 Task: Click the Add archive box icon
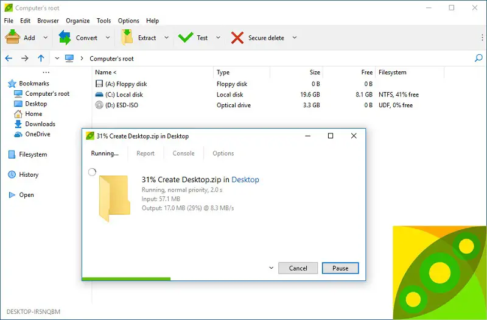tap(12, 37)
